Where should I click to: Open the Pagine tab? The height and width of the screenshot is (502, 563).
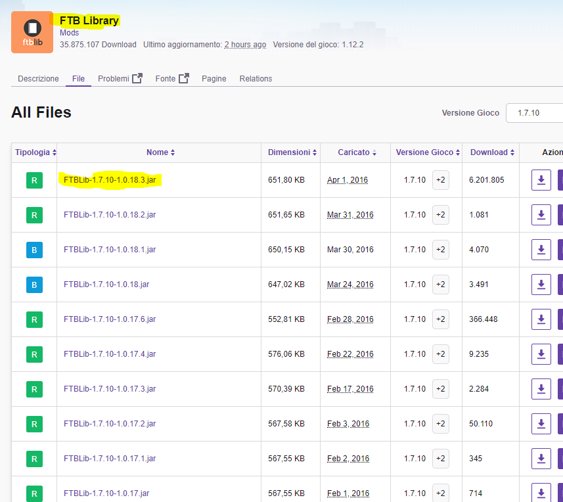pos(214,79)
